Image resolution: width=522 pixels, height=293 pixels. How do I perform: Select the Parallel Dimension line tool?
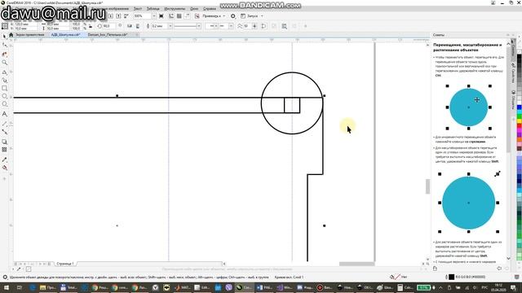(x=4, y=124)
